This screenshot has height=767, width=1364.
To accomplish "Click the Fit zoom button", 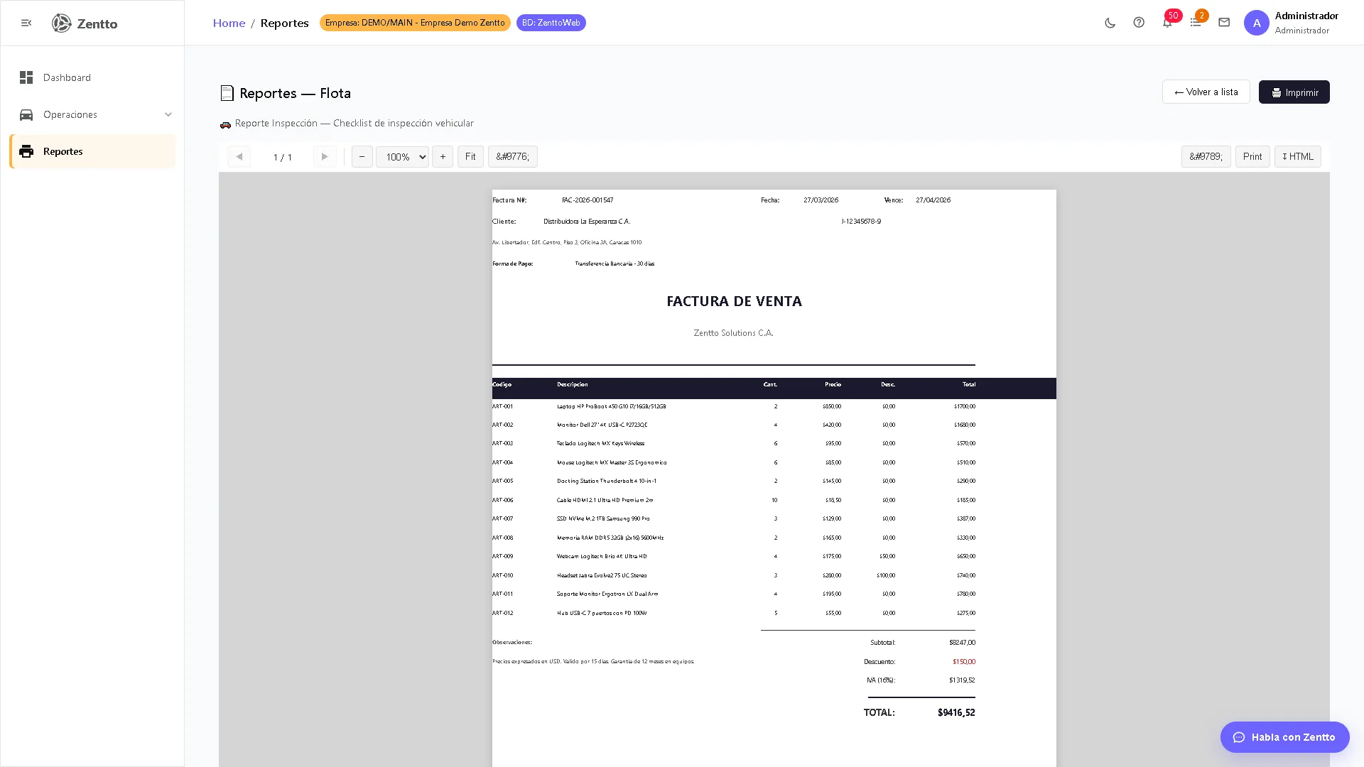I will (x=470, y=157).
